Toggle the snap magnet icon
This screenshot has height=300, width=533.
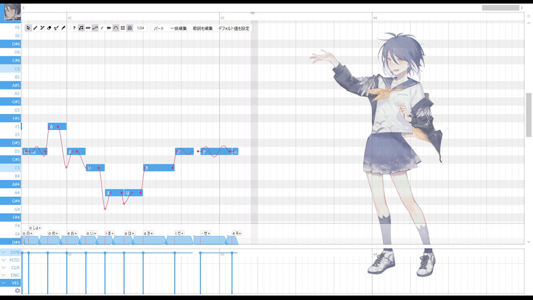pos(130,28)
